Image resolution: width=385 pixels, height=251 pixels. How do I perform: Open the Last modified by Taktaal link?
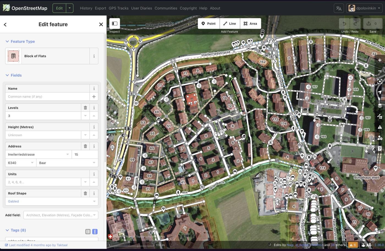pos(38,245)
